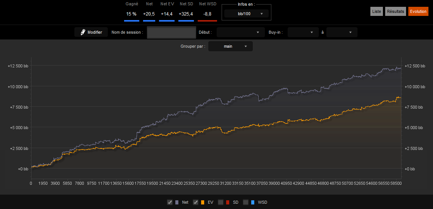This screenshot has width=433, height=209.
Task: Switch to the Liste tab
Action: [x=377, y=12]
